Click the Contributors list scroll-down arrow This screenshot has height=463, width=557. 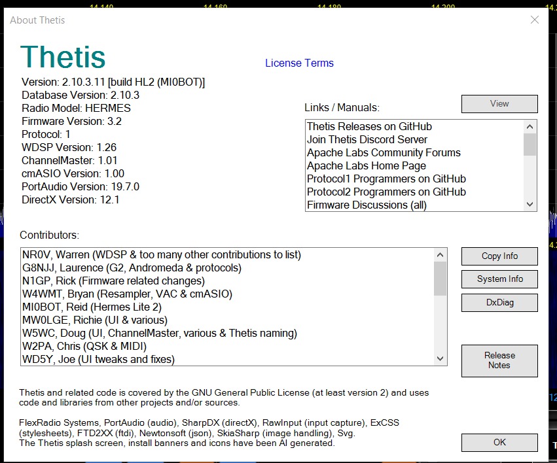click(440, 358)
